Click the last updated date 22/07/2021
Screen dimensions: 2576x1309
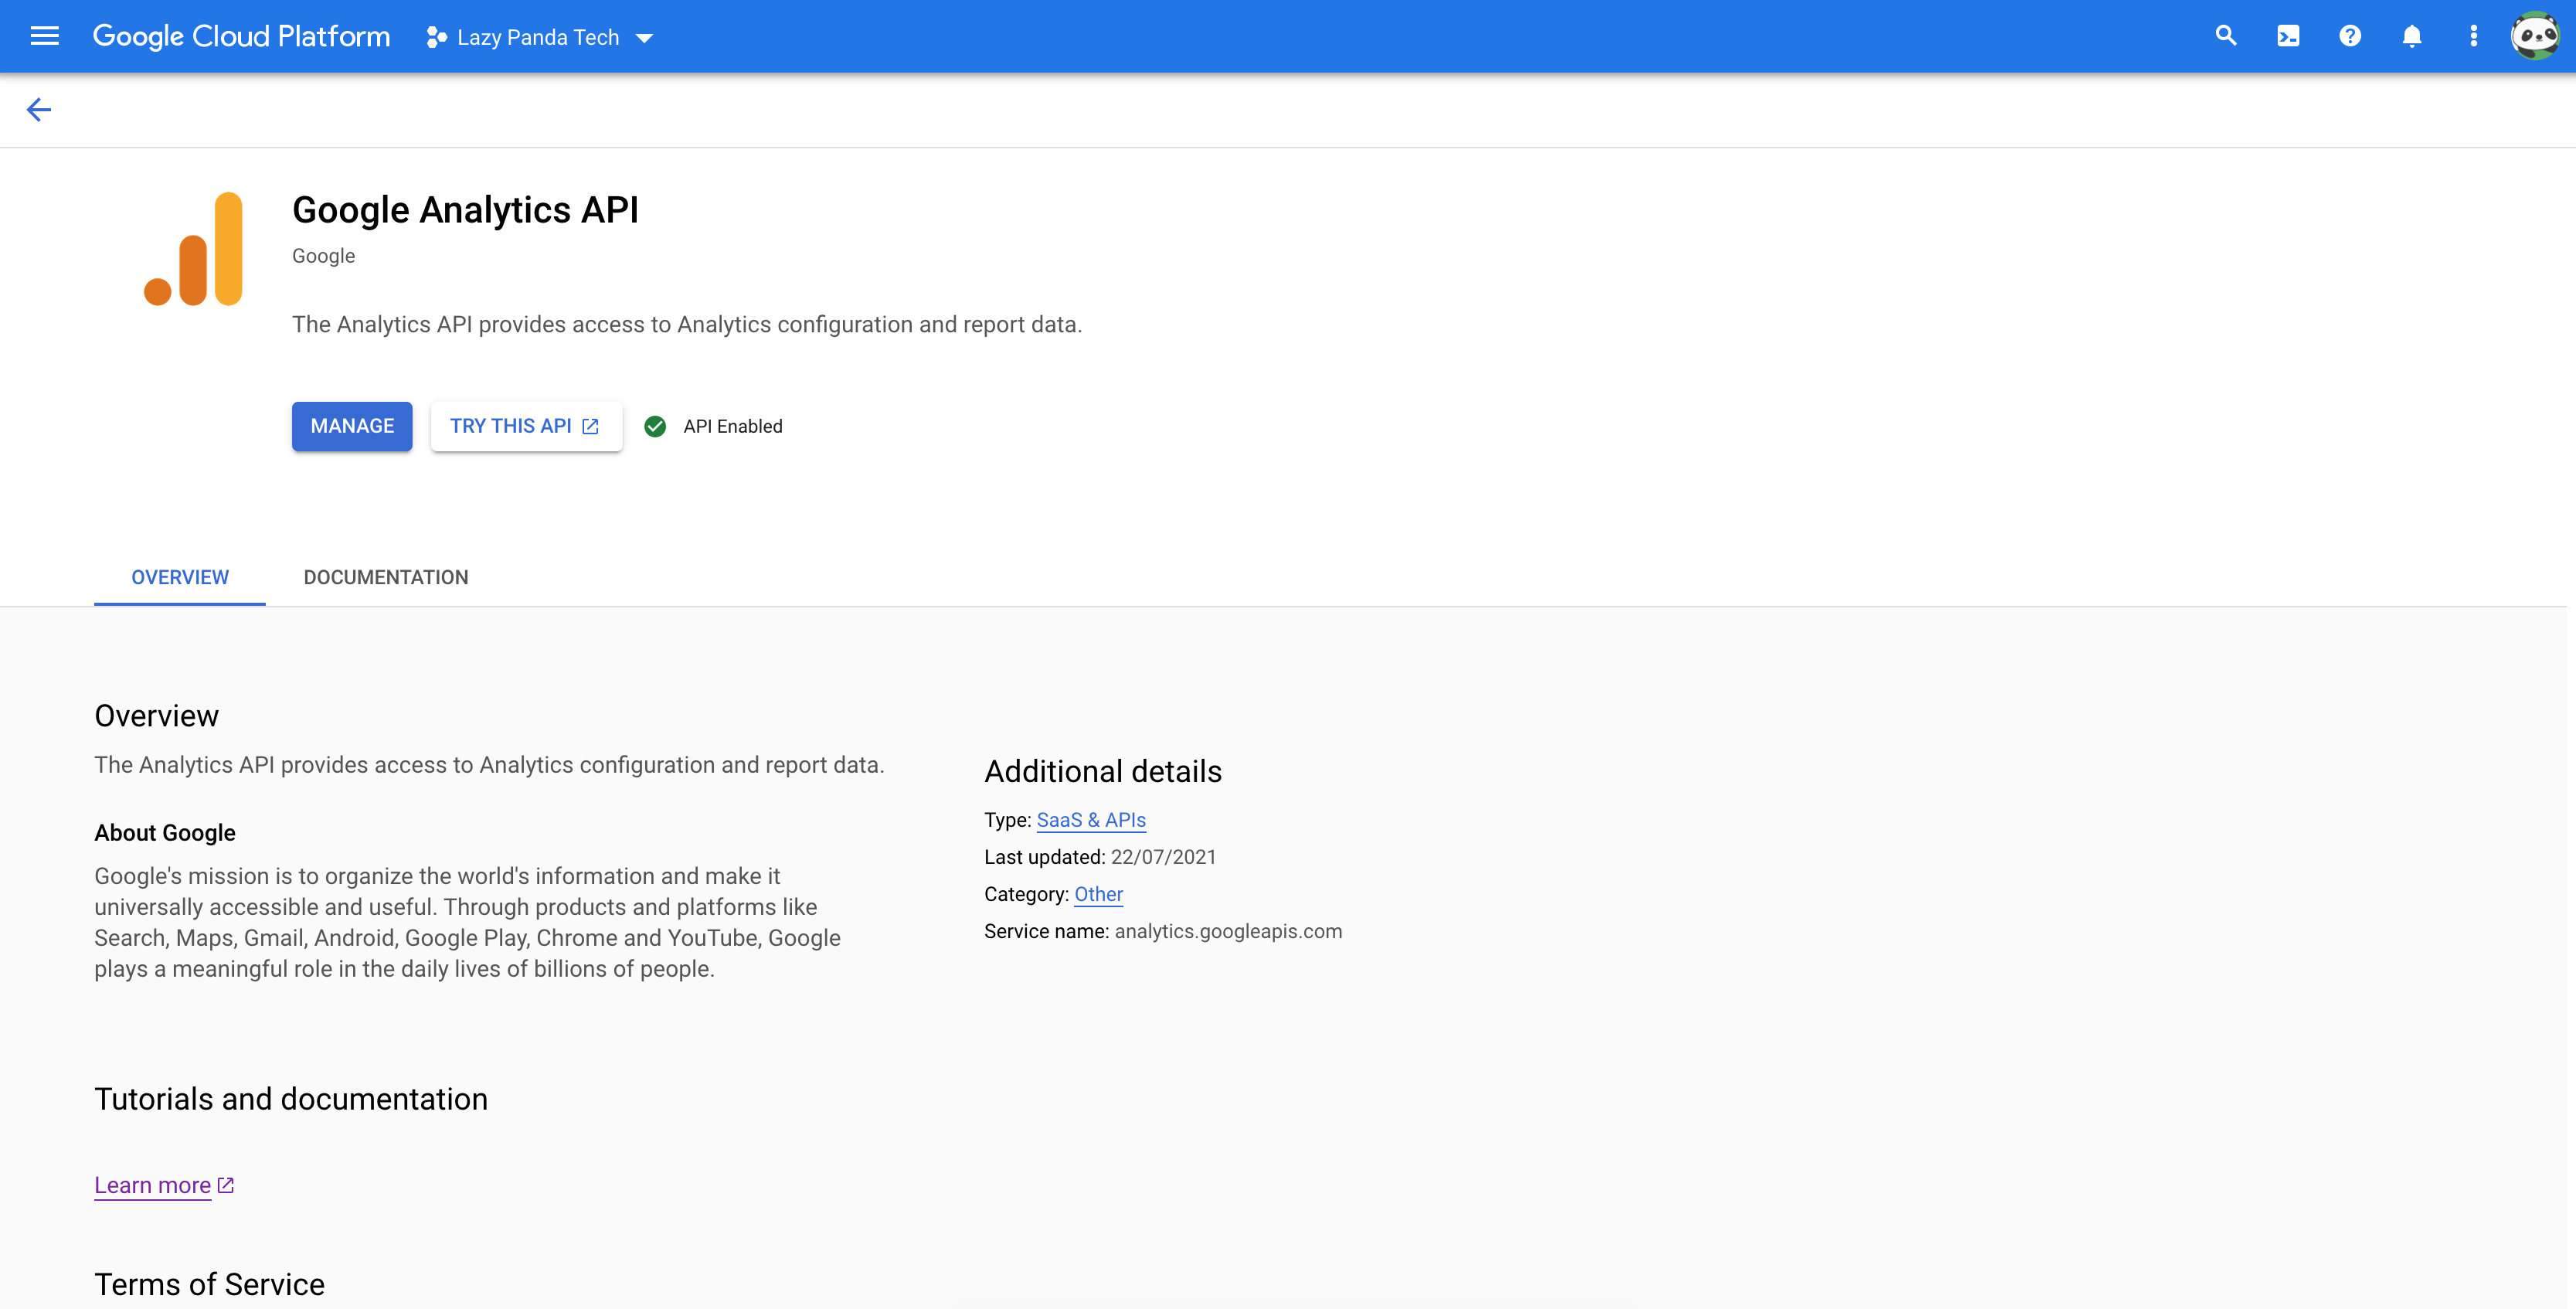(x=1163, y=857)
